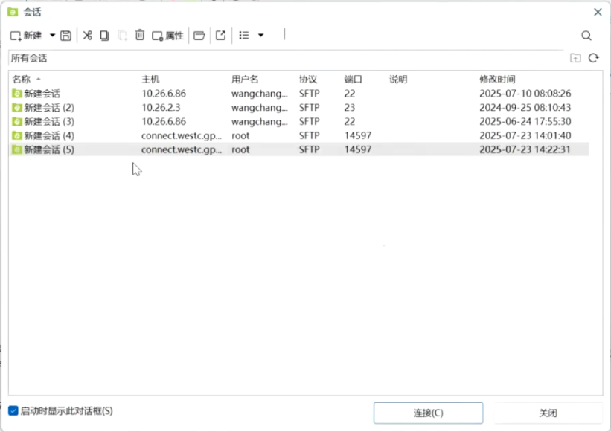Click the refresh icon

click(593, 58)
